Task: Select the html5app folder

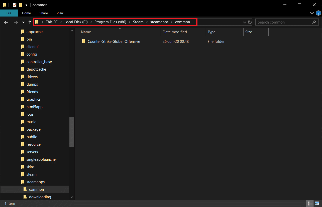Action: tap(35, 107)
